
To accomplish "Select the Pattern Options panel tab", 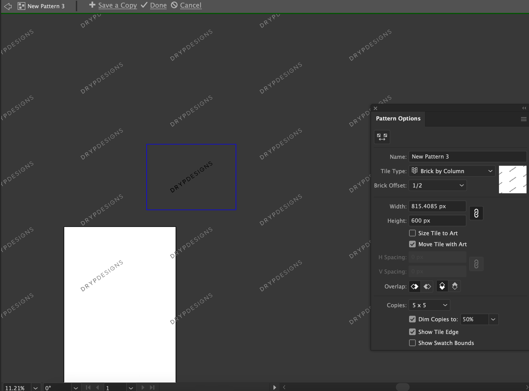I will (398, 119).
